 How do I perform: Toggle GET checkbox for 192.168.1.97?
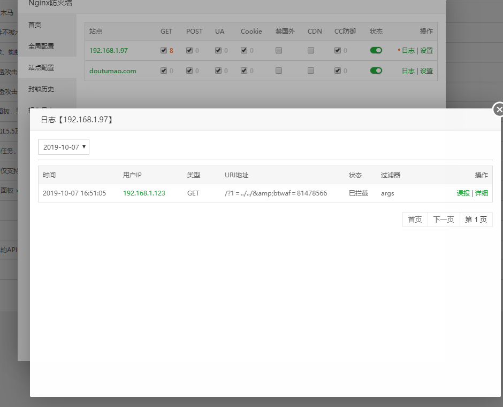click(164, 50)
